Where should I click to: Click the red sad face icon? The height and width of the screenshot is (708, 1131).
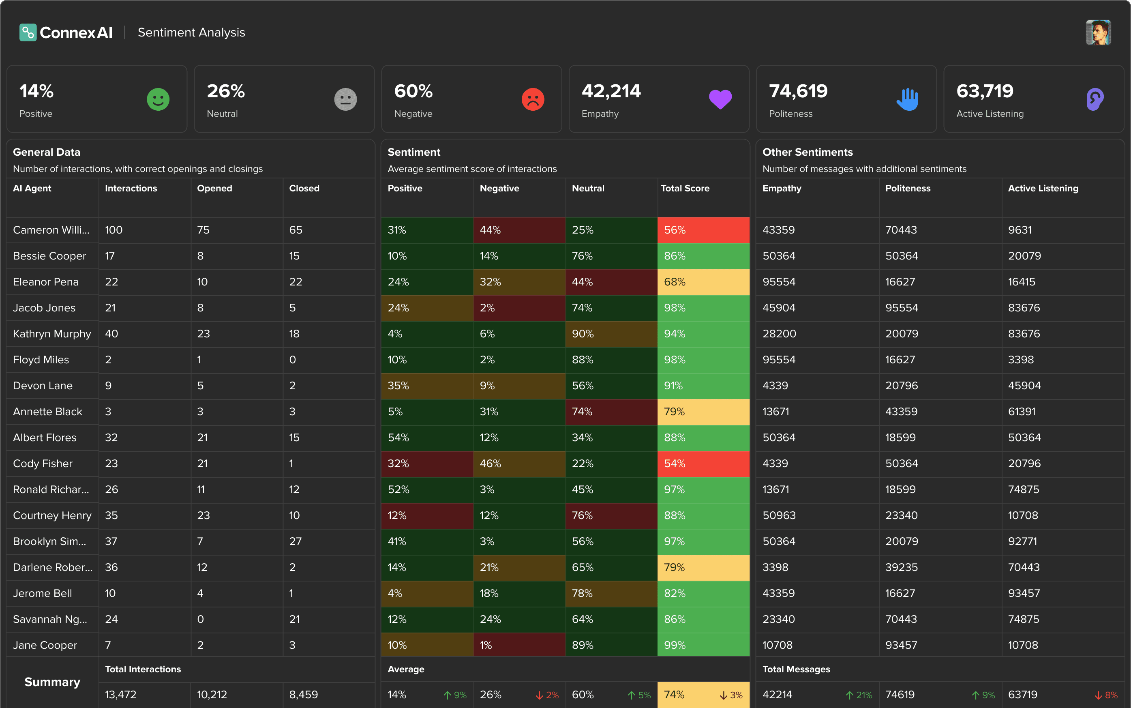(x=533, y=99)
